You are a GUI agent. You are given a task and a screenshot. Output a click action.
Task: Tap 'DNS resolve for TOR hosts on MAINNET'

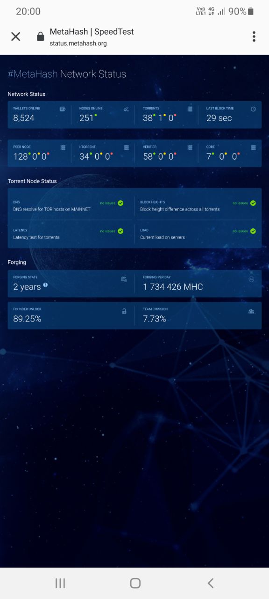click(x=52, y=209)
